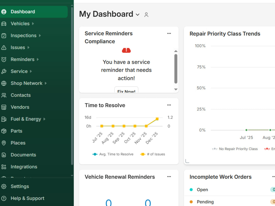This screenshot has width=275, height=206.
Task: Click the Open row in Incomplete Work Orders
Action: (230, 190)
